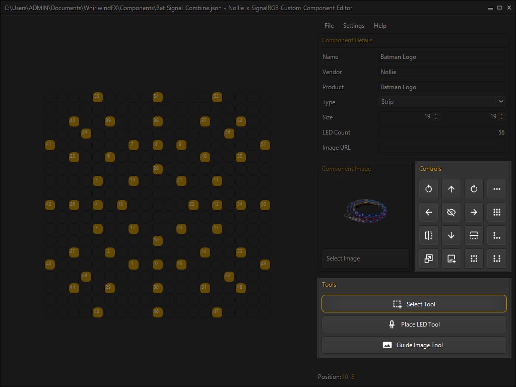Image resolution: width=516 pixels, height=387 pixels.
Task: Move LEDs left with the left arrow
Action: [428, 212]
